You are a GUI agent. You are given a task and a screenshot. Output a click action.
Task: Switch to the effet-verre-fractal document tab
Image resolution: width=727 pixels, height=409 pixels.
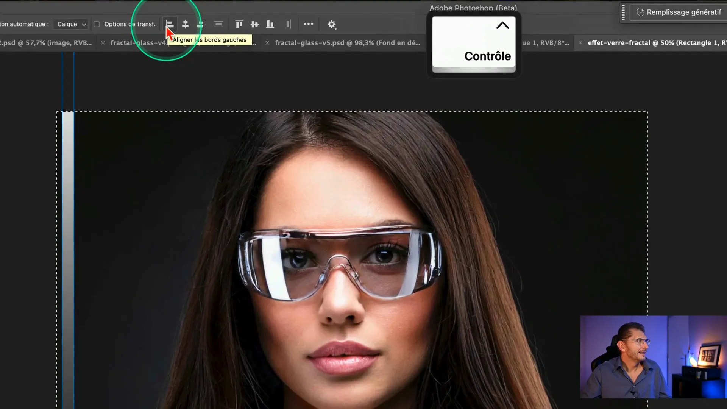(x=656, y=43)
